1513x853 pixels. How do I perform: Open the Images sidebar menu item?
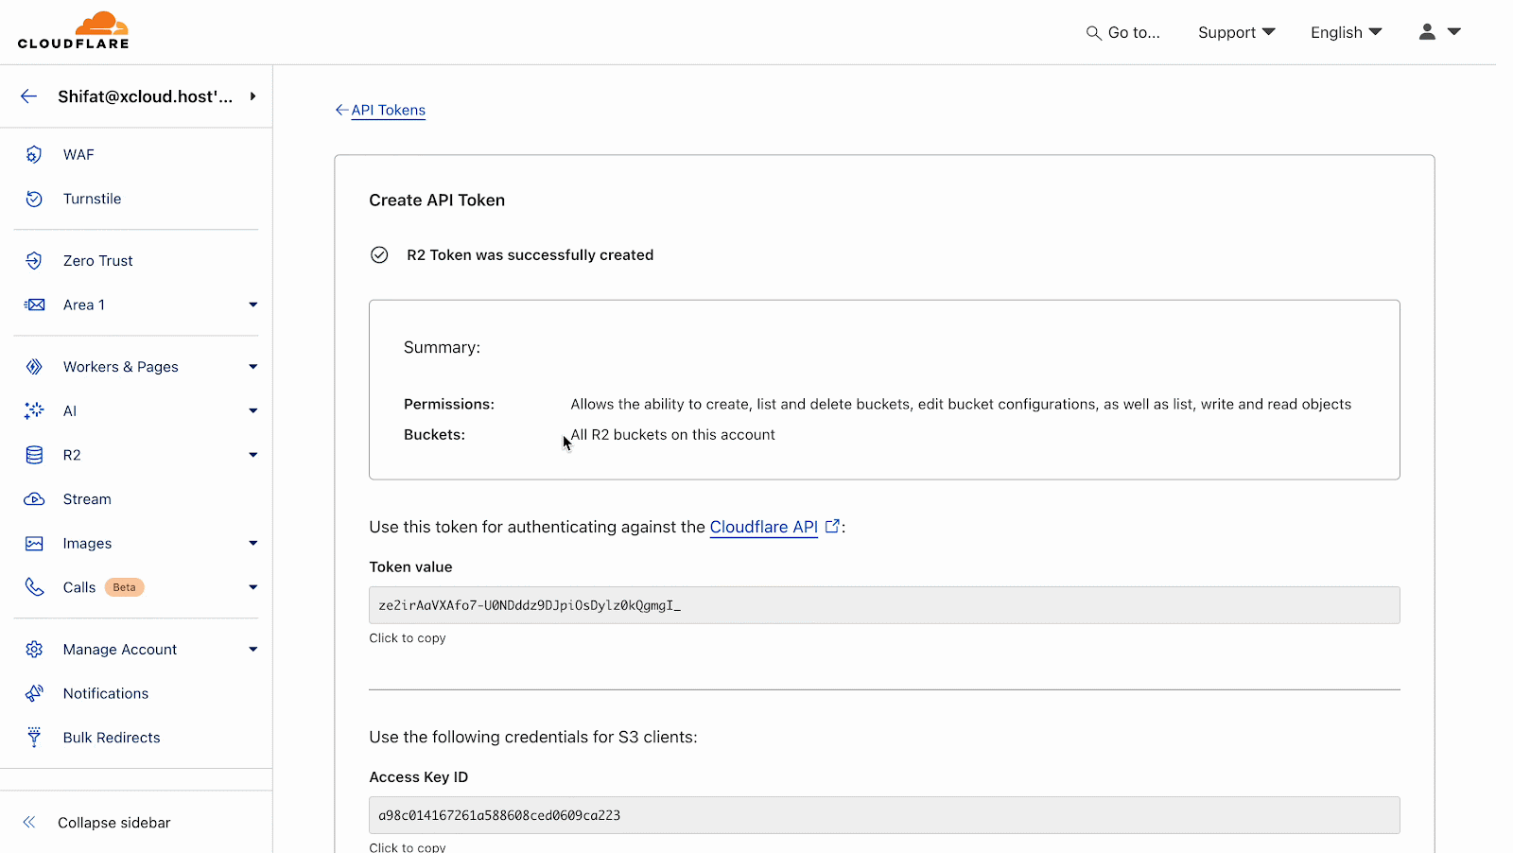(88, 544)
